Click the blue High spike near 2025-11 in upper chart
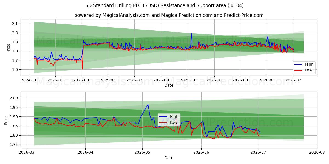The image size is (329, 164). click(192, 33)
